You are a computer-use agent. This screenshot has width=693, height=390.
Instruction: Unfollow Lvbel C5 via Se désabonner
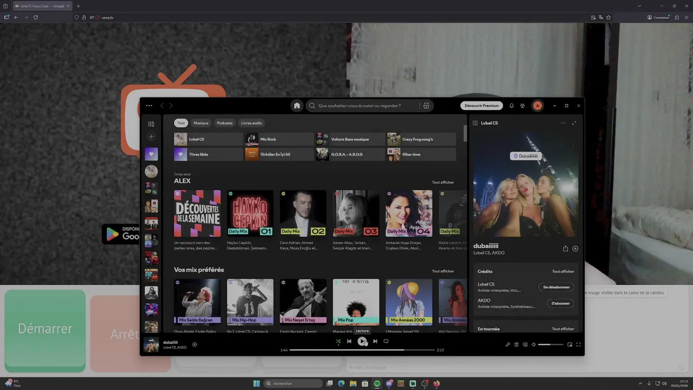tap(556, 287)
